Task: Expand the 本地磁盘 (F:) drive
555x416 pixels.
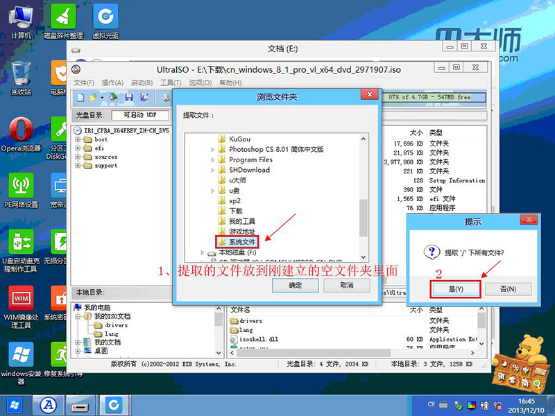Action: (x=202, y=252)
